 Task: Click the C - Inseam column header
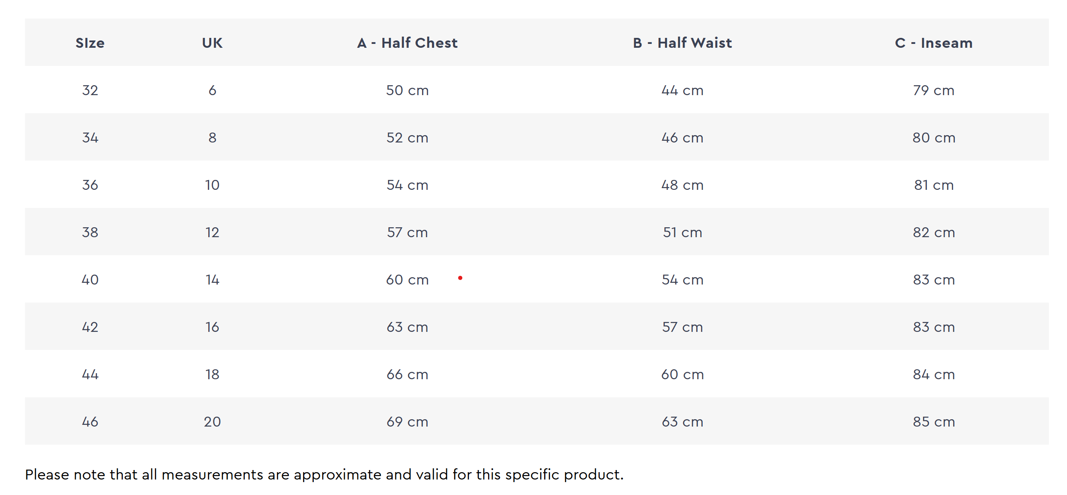pyautogui.click(x=934, y=43)
